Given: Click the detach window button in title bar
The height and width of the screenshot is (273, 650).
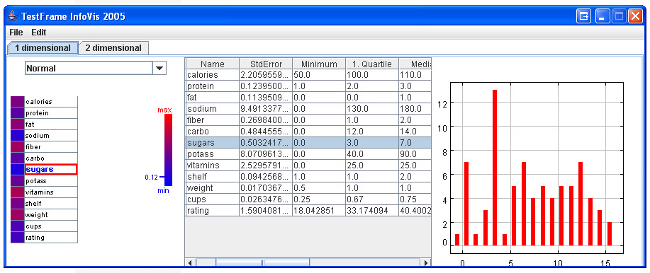Looking at the screenshot, I should click(x=583, y=16).
